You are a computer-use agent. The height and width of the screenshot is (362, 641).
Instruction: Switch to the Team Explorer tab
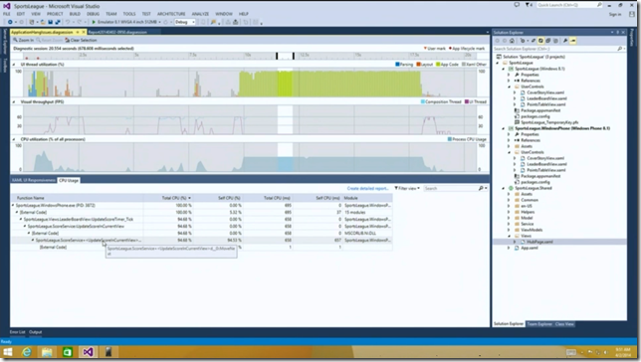[539, 324]
